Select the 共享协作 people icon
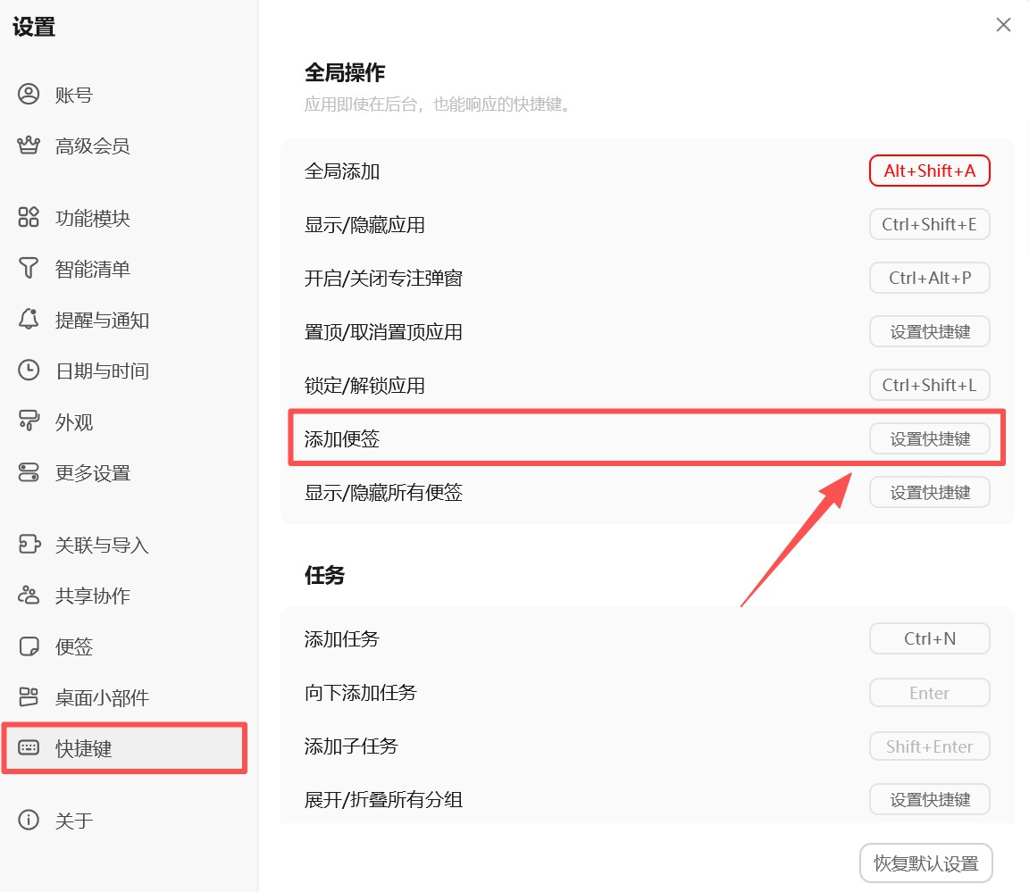This screenshot has height=892, width=1029. click(26, 596)
